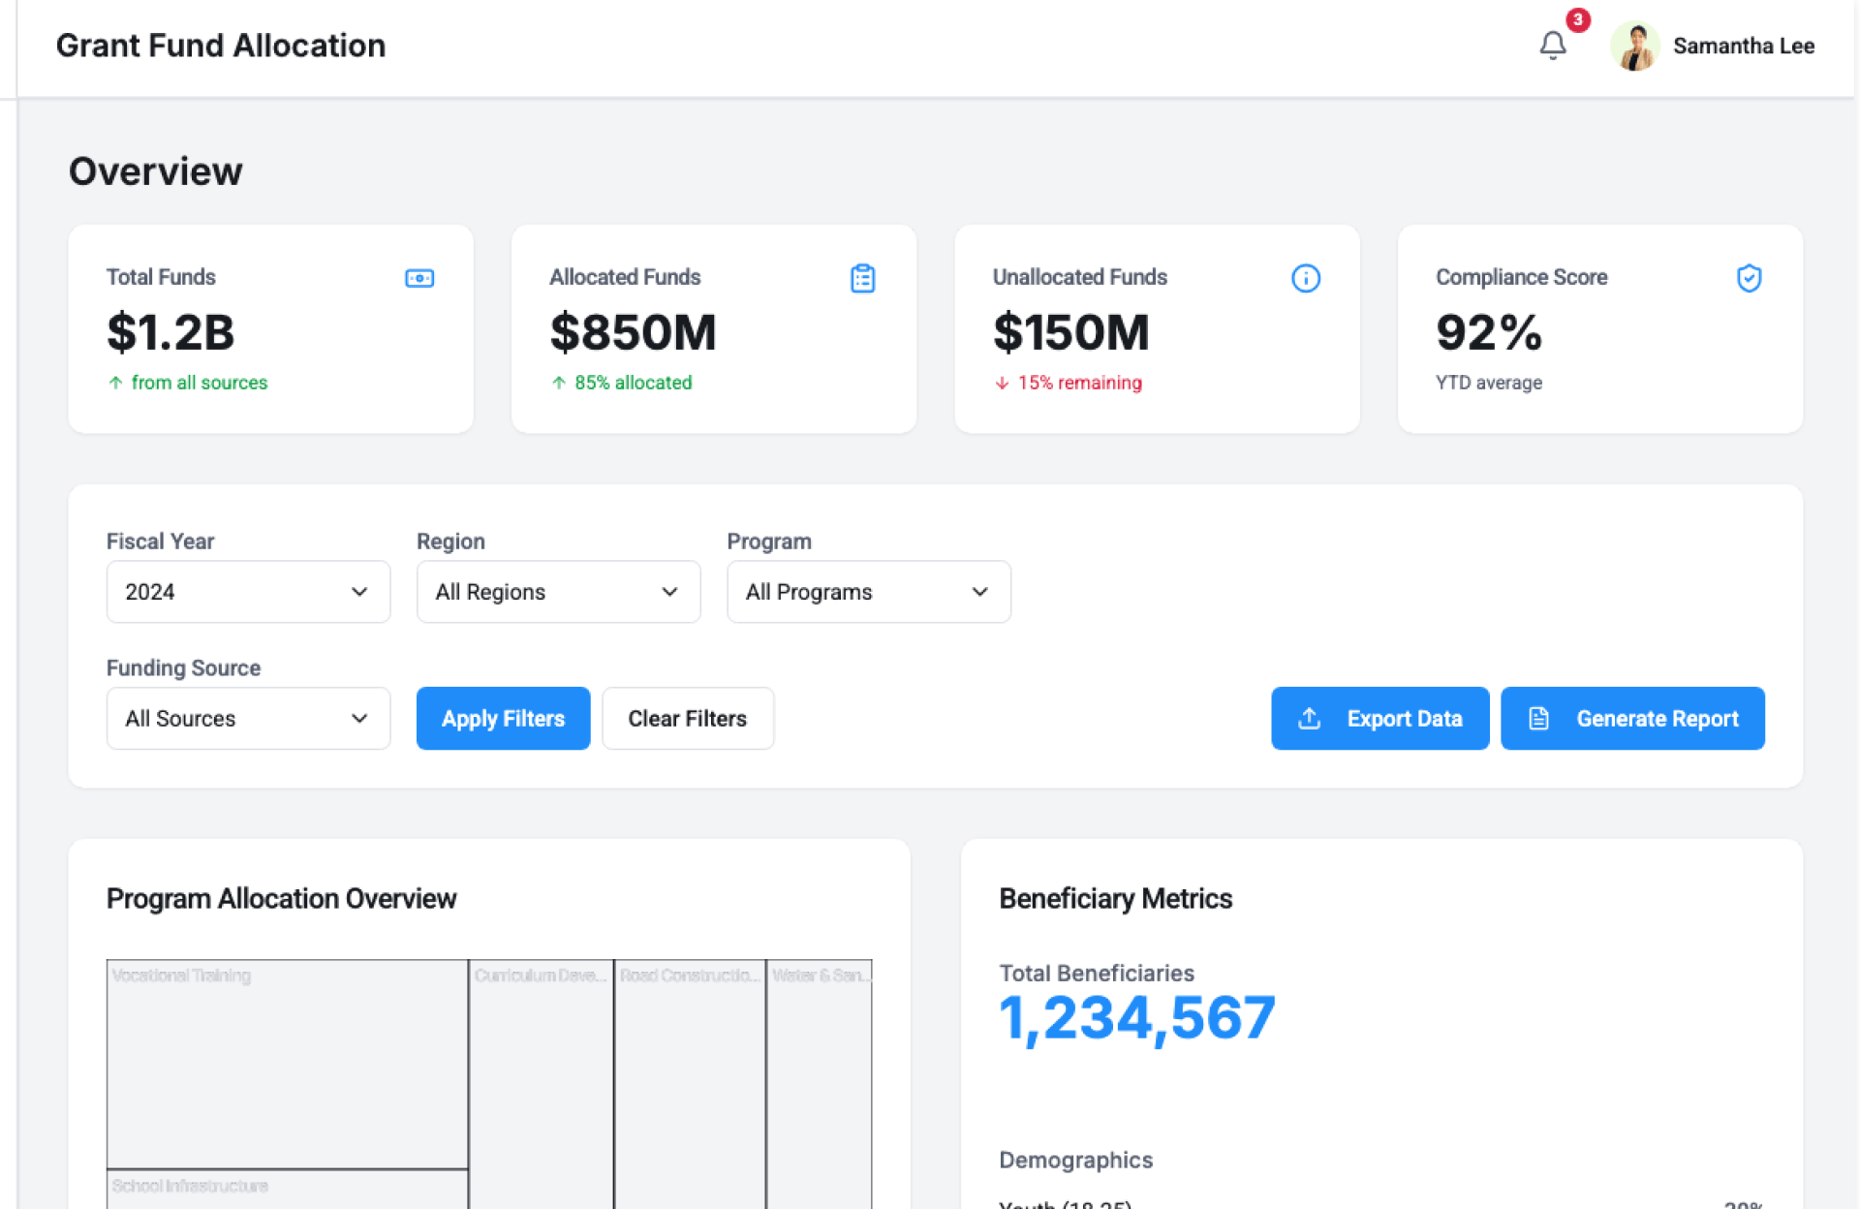Expand the Region dropdown
The width and height of the screenshot is (1860, 1209).
click(558, 592)
